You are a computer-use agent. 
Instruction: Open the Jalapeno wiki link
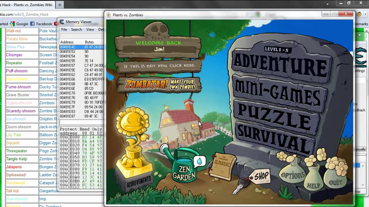pyautogui.click(x=14, y=167)
